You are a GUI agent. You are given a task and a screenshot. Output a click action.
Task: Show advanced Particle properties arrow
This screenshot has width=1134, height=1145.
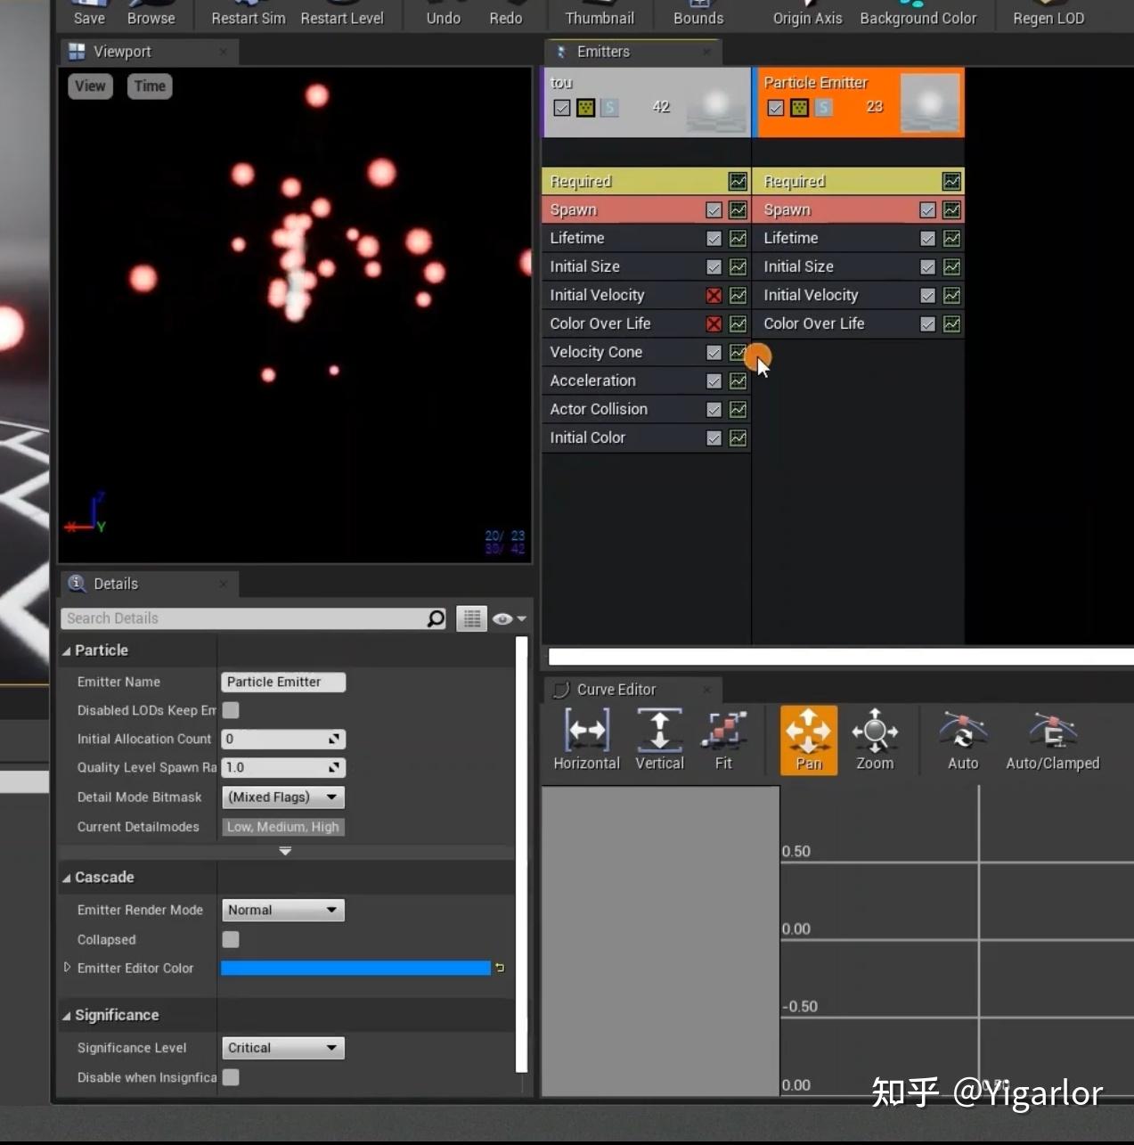click(285, 851)
